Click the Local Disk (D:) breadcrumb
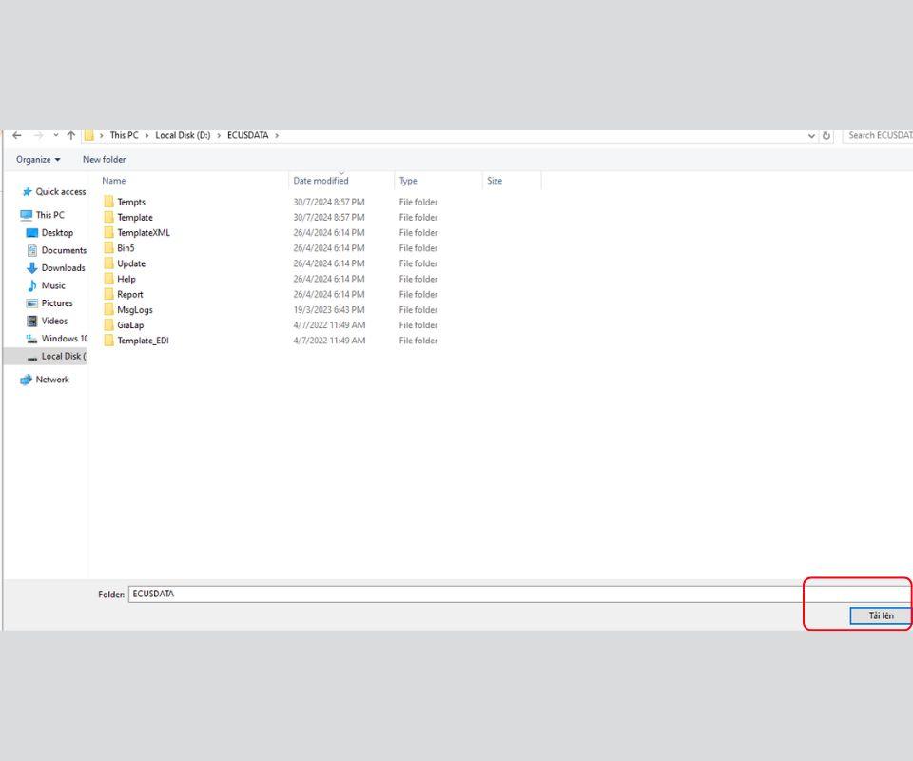This screenshot has height=761, width=913. (183, 135)
